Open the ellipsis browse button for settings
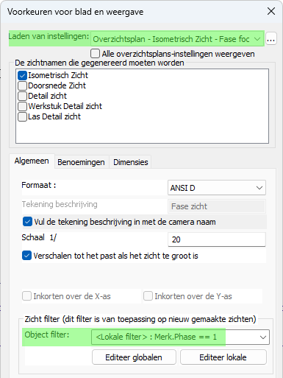Screen dimensions: 283x378 coord(271,39)
